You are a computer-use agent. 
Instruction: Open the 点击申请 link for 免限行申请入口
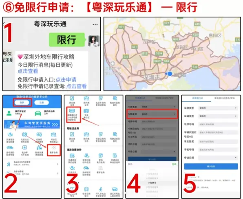66,79
